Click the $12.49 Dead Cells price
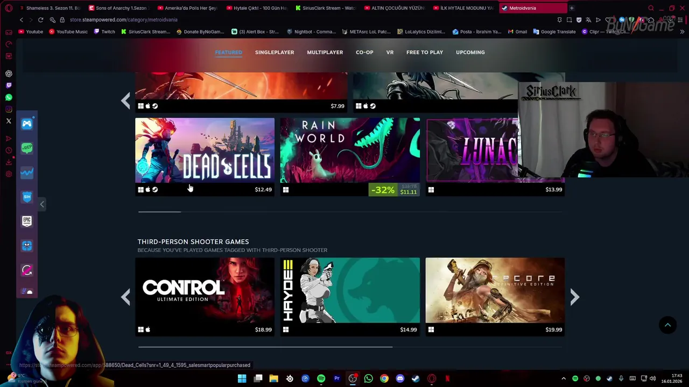Image resolution: width=689 pixels, height=387 pixels. click(x=263, y=190)
